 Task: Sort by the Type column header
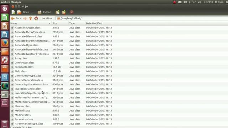[x=77, y=23]
